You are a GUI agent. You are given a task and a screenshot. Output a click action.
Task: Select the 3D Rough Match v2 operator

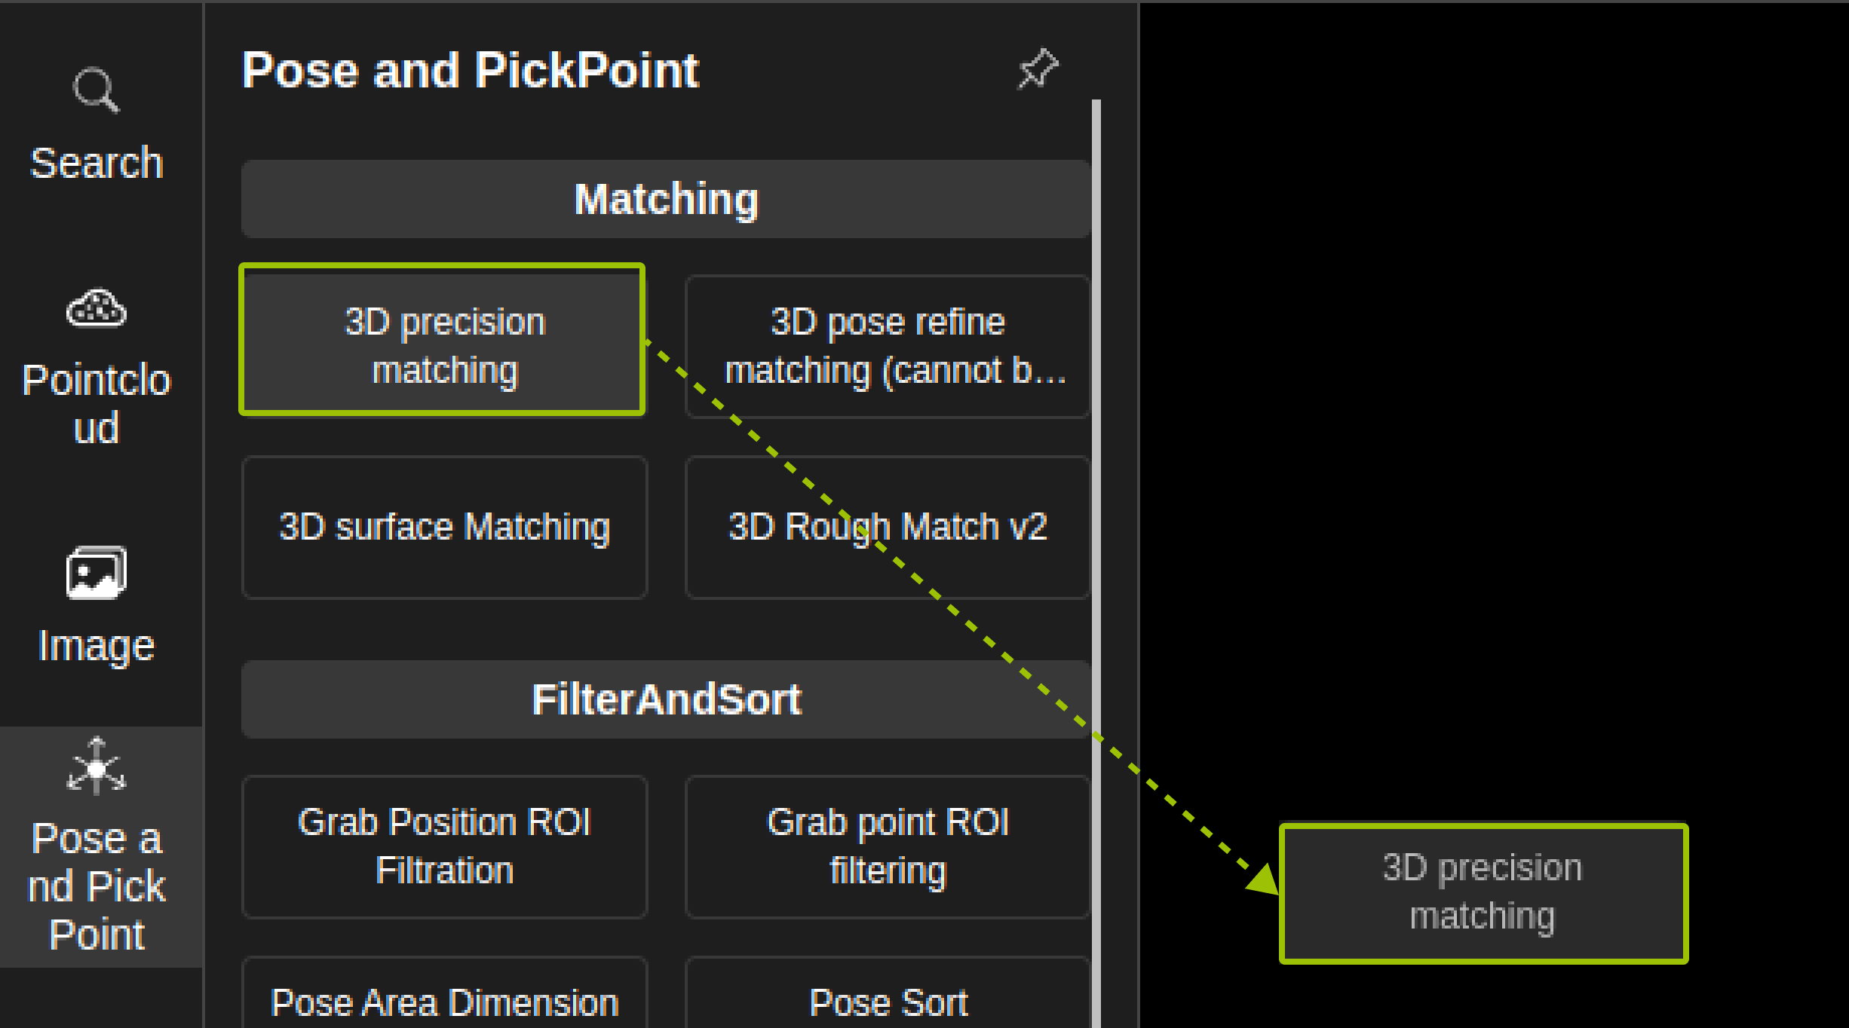pyautogui.click(x=888, y=527)
